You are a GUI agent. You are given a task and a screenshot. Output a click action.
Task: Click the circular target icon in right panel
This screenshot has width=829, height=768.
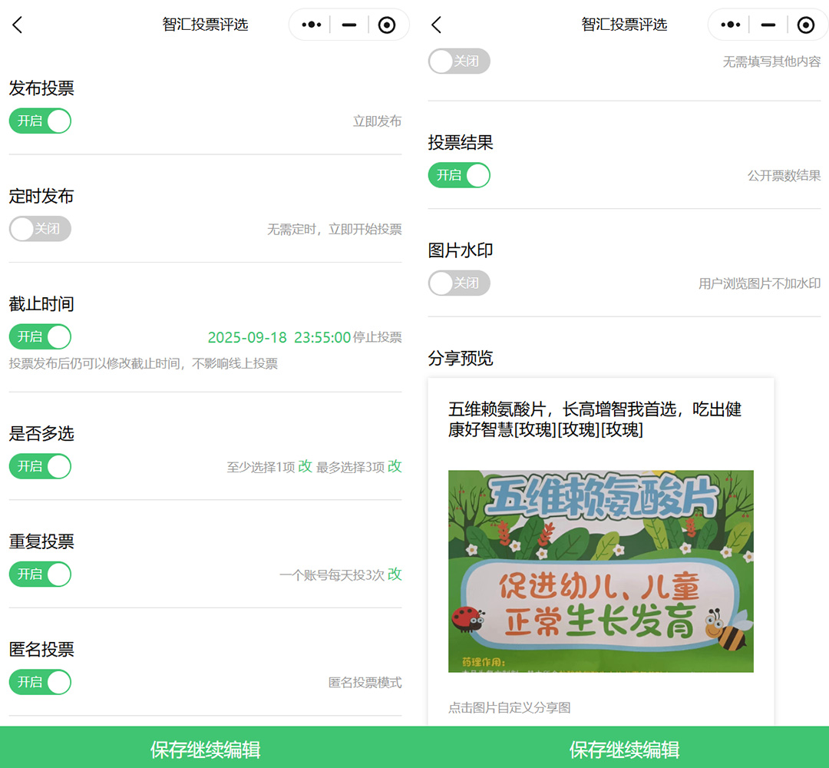(x=805, y=25)
